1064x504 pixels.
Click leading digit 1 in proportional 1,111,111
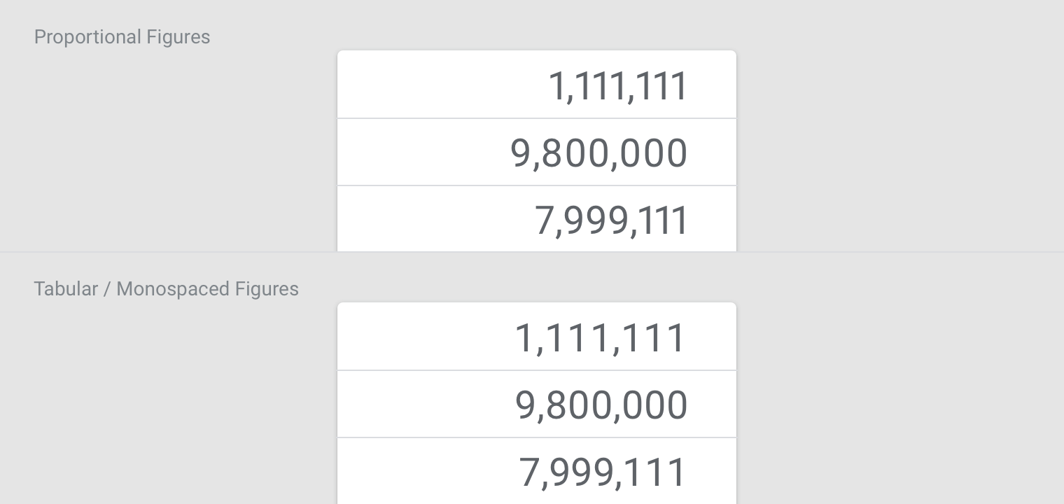(557, 86)
